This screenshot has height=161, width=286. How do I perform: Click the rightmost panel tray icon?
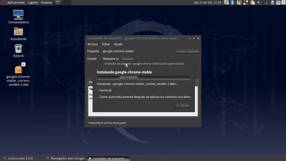pyautogui.click(x=284, y=2)
